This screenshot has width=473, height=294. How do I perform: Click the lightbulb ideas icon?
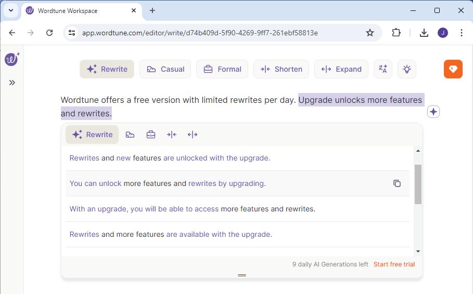click(407, 69)
